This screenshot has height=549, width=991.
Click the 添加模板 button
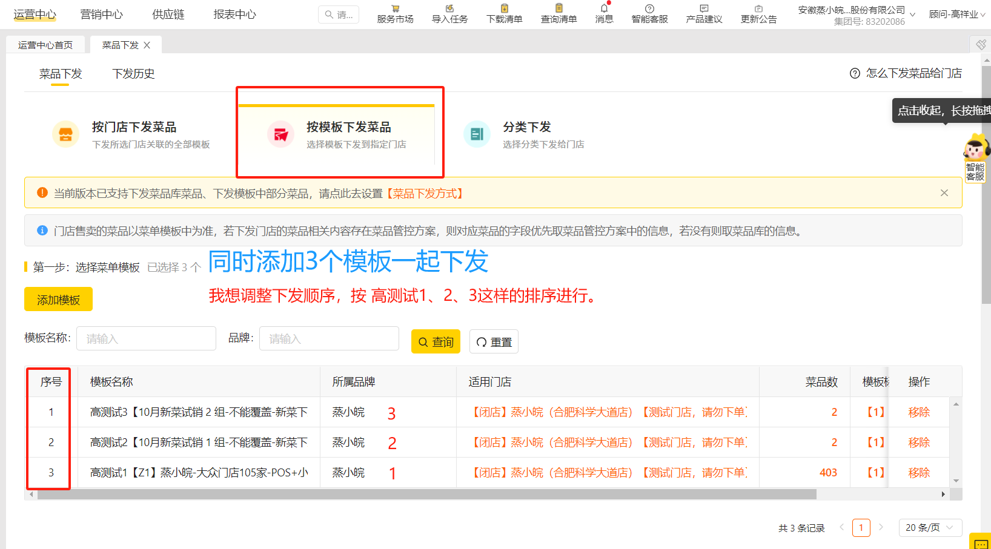click(x=58, y=300)
